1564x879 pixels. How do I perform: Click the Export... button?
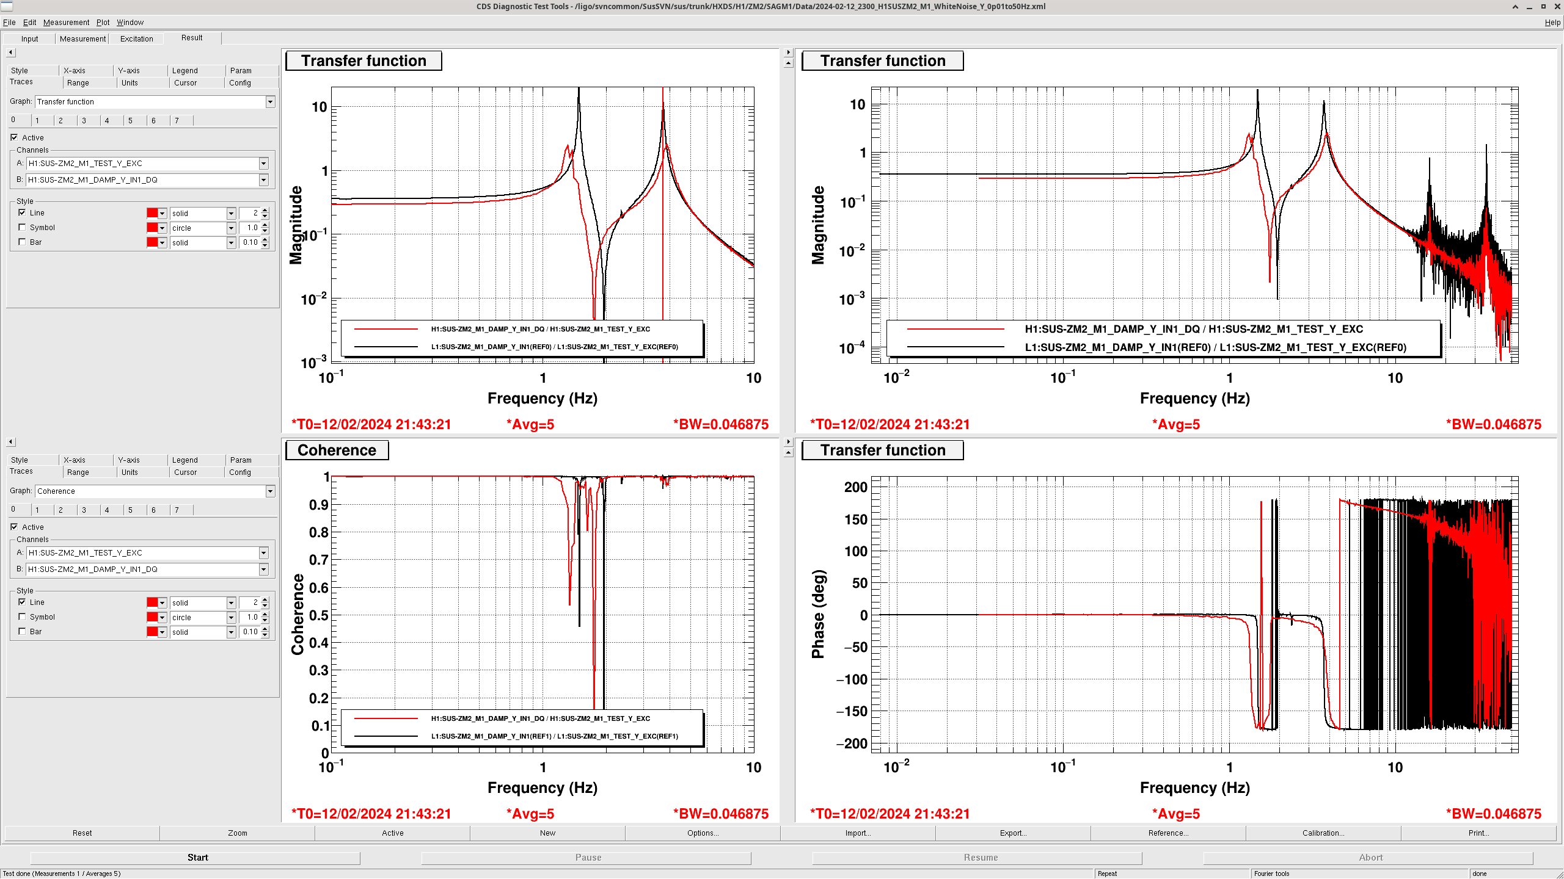1012,833
